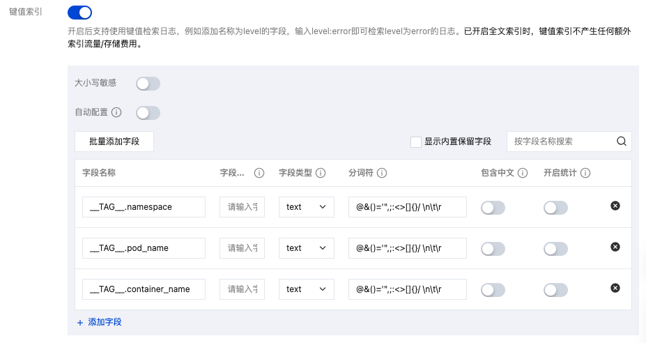This screenshot has width=646, height=343.
Task: Click info icon beside 字段类型 header
Action: [x=320, y=173]
